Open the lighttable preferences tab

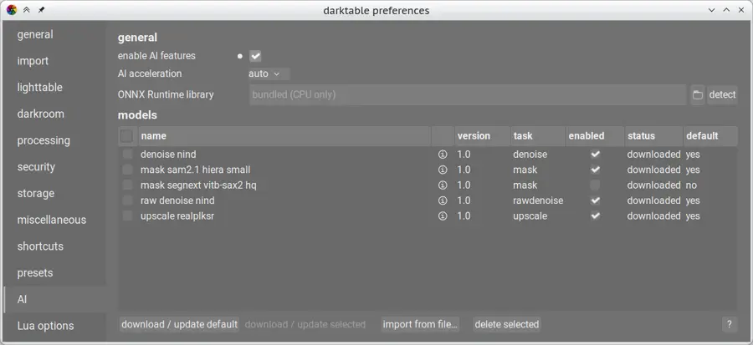(x=54, y=87)
